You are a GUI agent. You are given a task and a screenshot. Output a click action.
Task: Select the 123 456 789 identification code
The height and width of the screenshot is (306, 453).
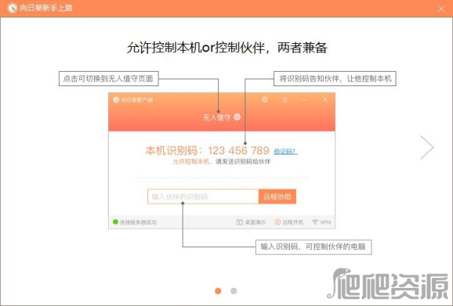tap(239, 150)
